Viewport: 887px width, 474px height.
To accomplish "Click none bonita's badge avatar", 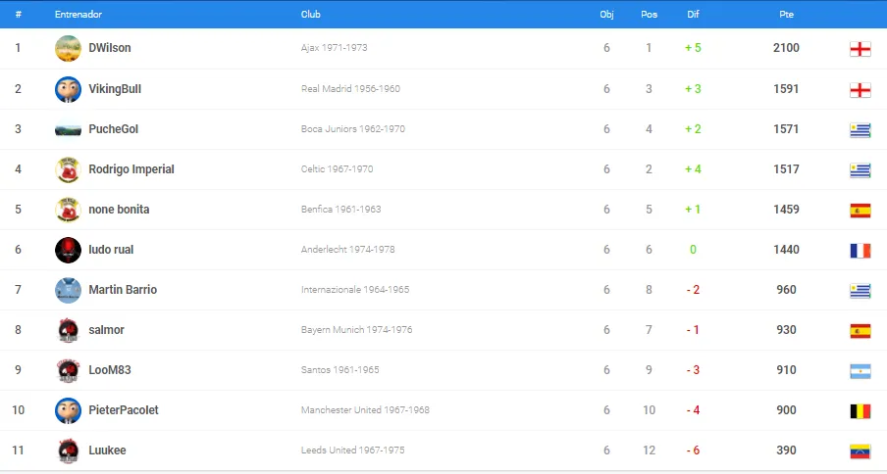I will [x=68, y=210].
